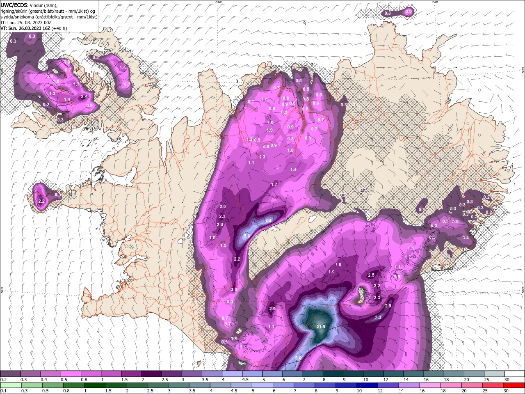The width and height of the screenshot is (525, 394).
Task: Click the '0.1' label under the rain legend
Action: (x=4, y=391)
